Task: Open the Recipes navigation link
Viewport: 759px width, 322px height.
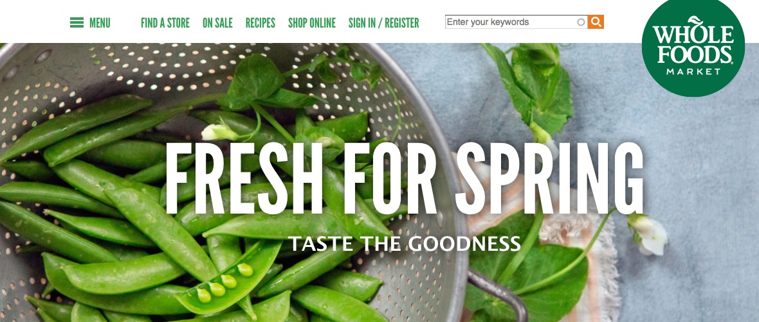Action: tap(260, 22)
